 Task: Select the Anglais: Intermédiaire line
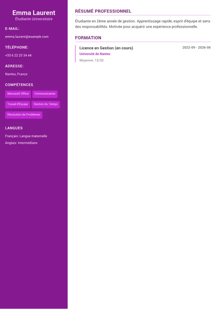[21, 143]
